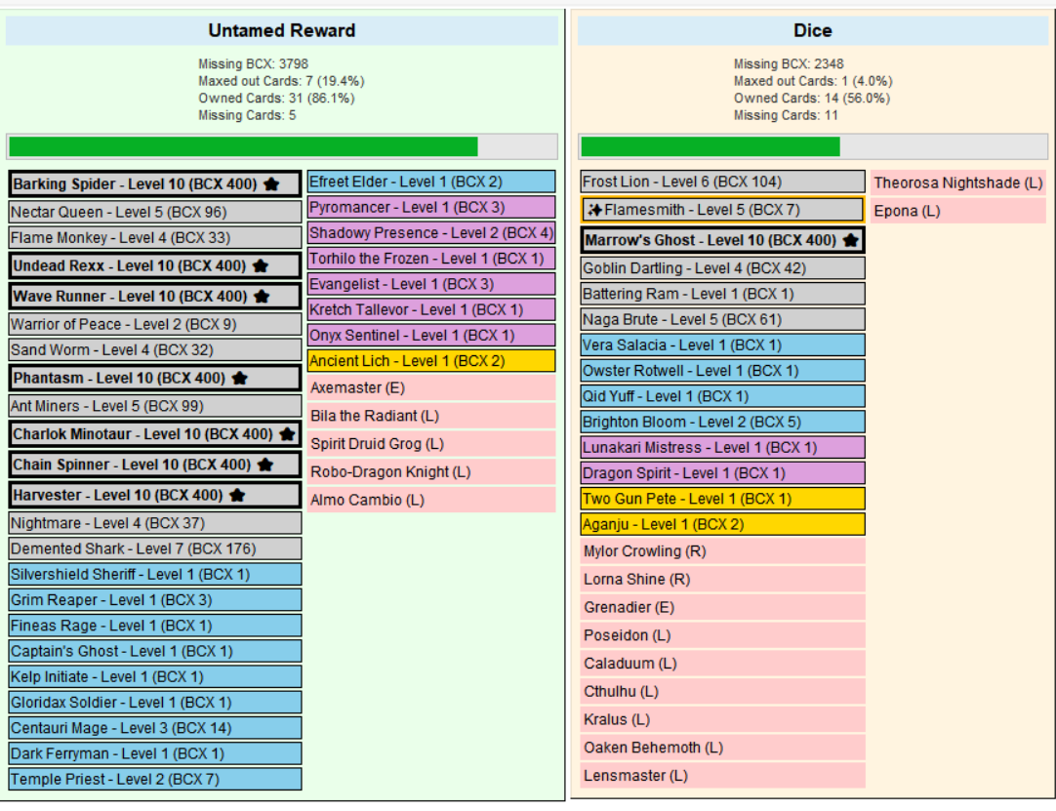Image resolution: width=1056 pixels, height=811 pixels.
Task: Open Naga Brute Level 5
Action: click(722, 319)
